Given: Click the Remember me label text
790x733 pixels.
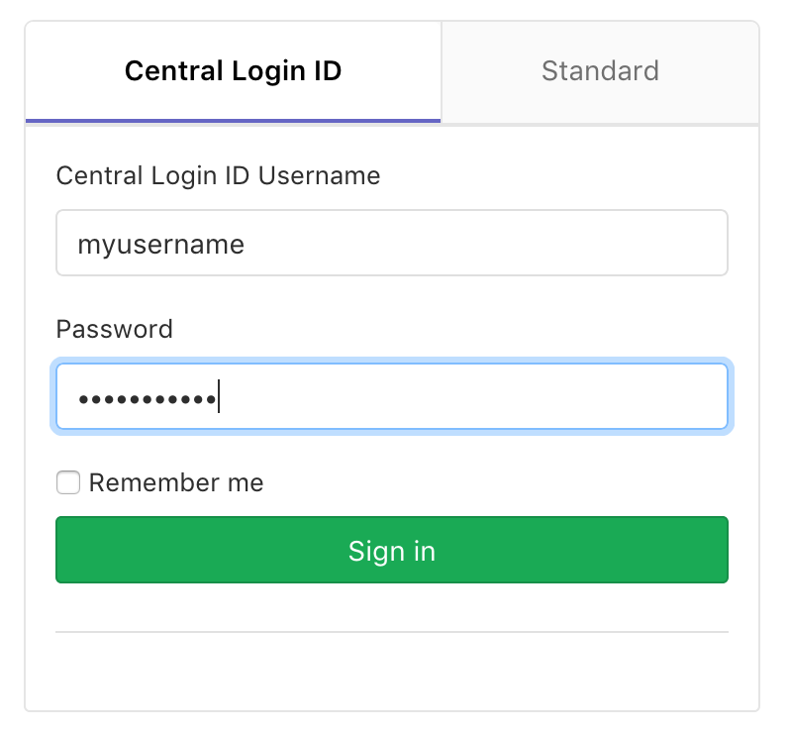Looking at the screenshot, I should tap(176, 483).
